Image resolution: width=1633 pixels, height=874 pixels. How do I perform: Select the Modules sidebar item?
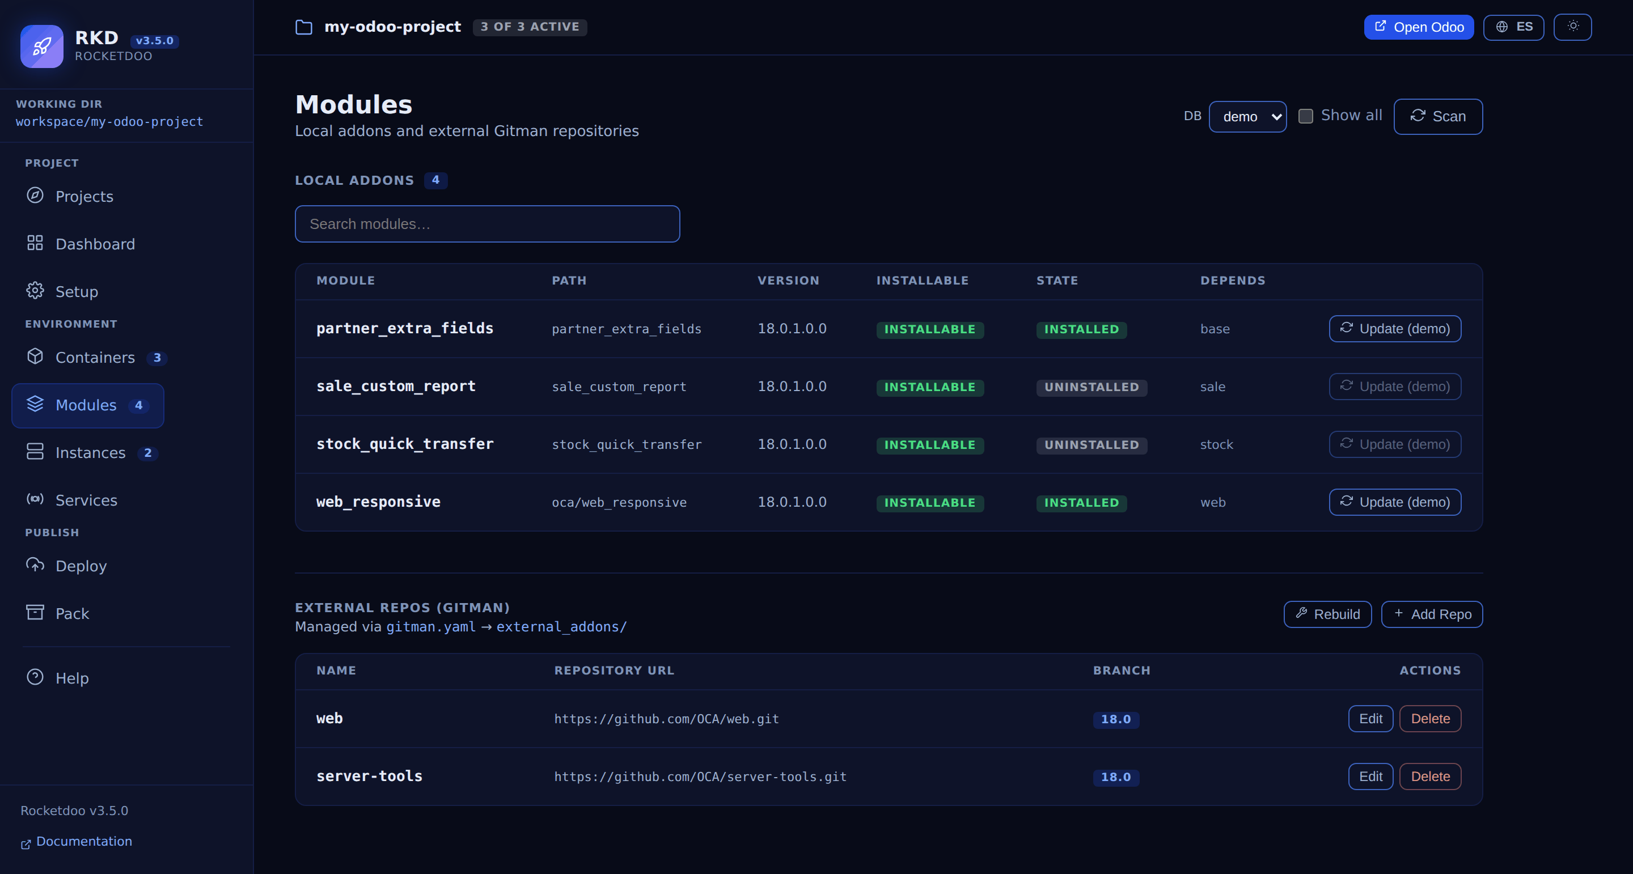point(88,405)
